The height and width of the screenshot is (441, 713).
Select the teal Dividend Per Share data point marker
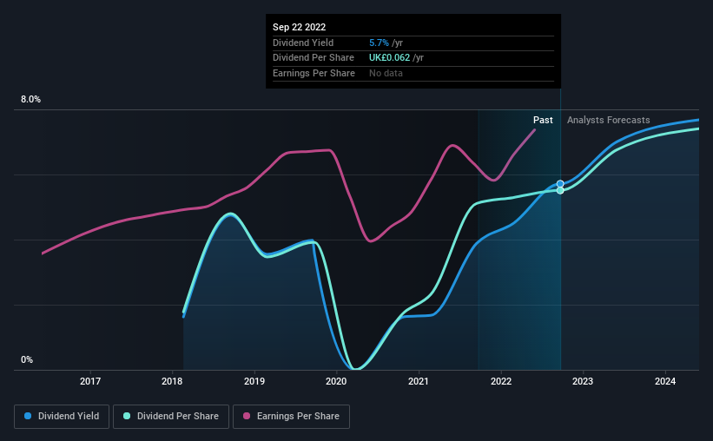point(560,190)
